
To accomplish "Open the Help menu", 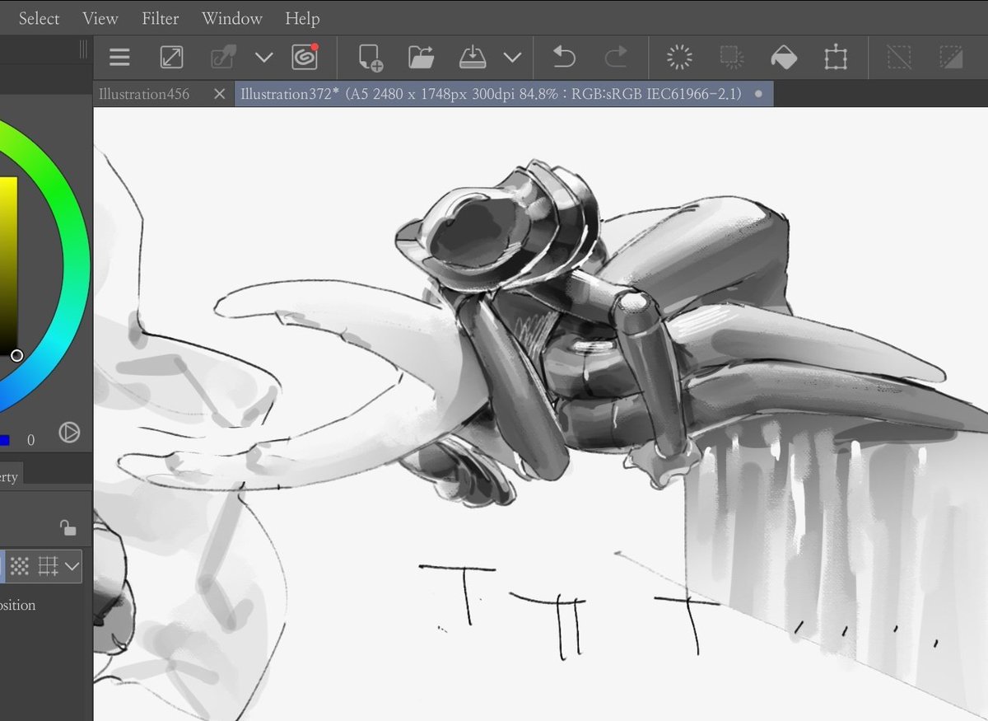I will click(302, 18).
